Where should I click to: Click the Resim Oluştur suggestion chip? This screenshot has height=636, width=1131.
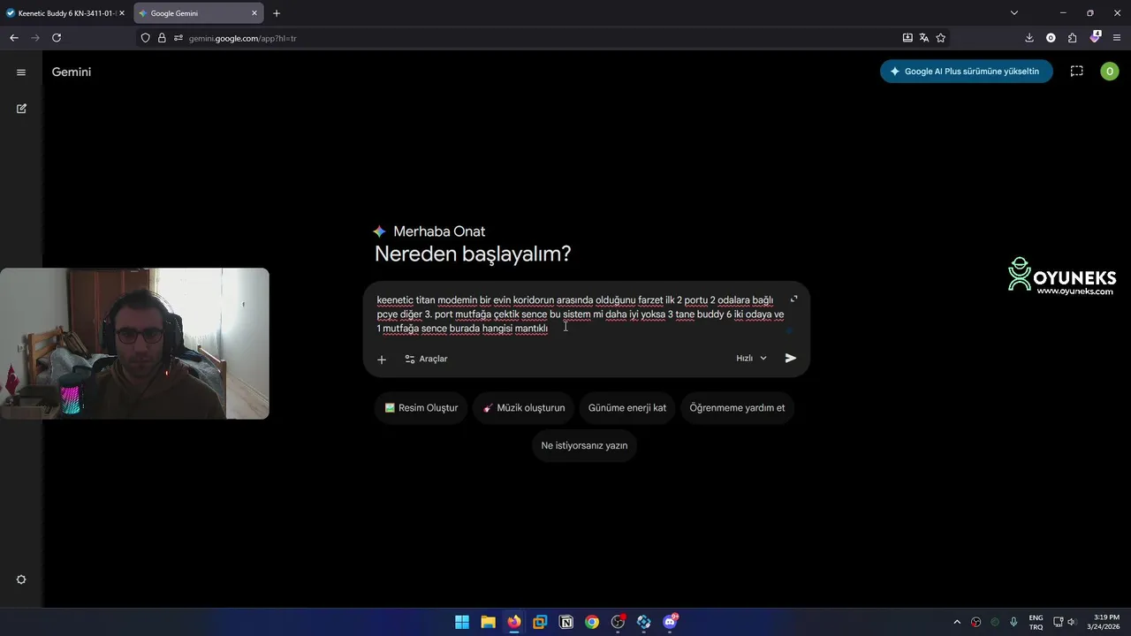tap(421, 408)
